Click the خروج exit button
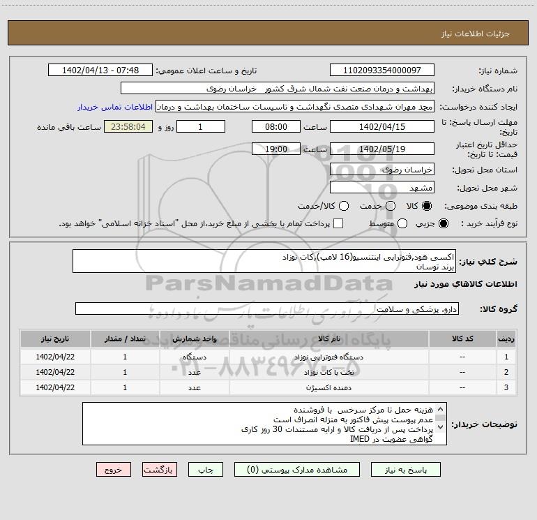 (114, 470)
